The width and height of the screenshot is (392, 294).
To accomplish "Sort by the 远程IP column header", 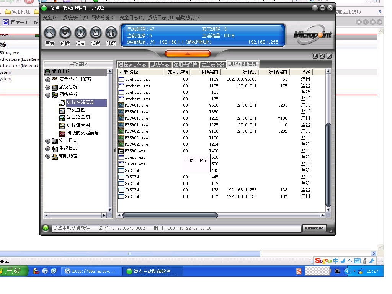I will [240, 72].
